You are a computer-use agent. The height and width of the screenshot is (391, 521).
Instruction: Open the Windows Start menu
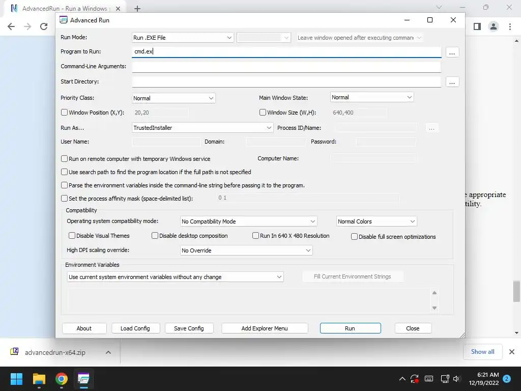[x=16, y=379]
